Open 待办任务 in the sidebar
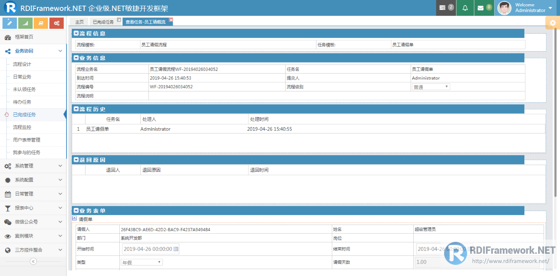Screen dimensions: 560x276 pos(33,102)
